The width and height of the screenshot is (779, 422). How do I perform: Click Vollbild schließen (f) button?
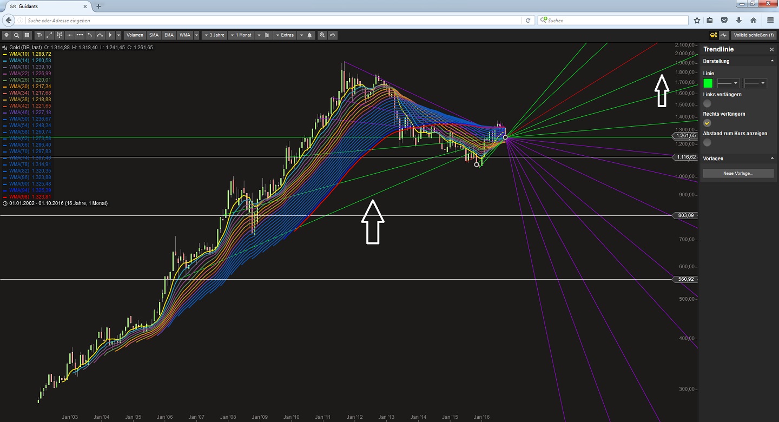[754, 35]
